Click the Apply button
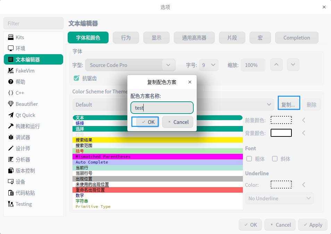This screenshot has width=331, height=234. 312,225
